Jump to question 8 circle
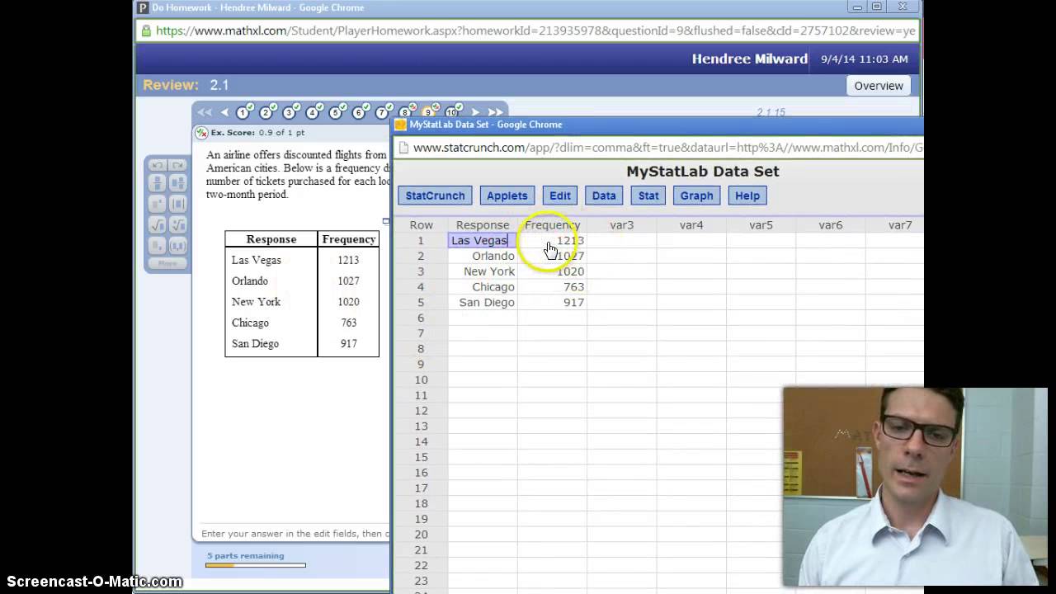Image resolution: width=1056 pixels, height=594 pixels. click(405, 112)
